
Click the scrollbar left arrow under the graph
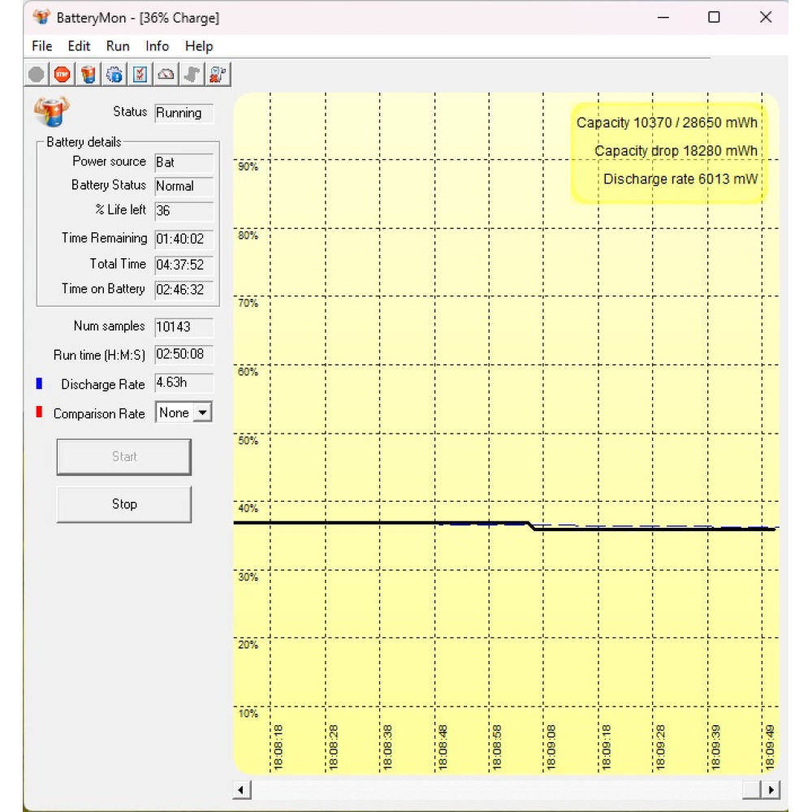click(x=242, y=789)
